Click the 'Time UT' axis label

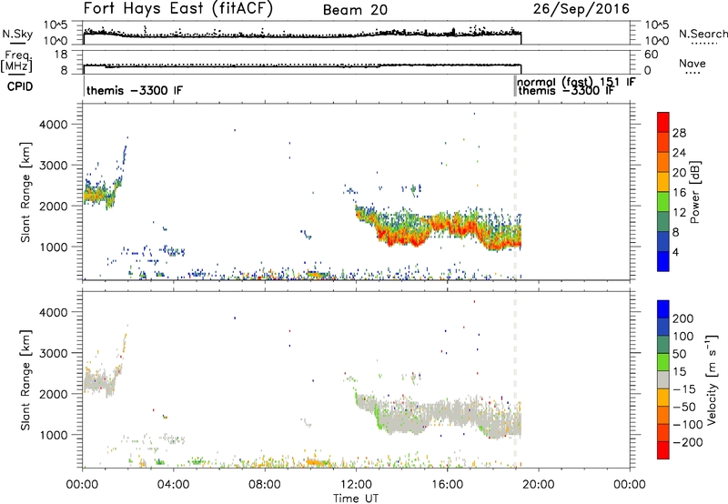click(356, 498)
